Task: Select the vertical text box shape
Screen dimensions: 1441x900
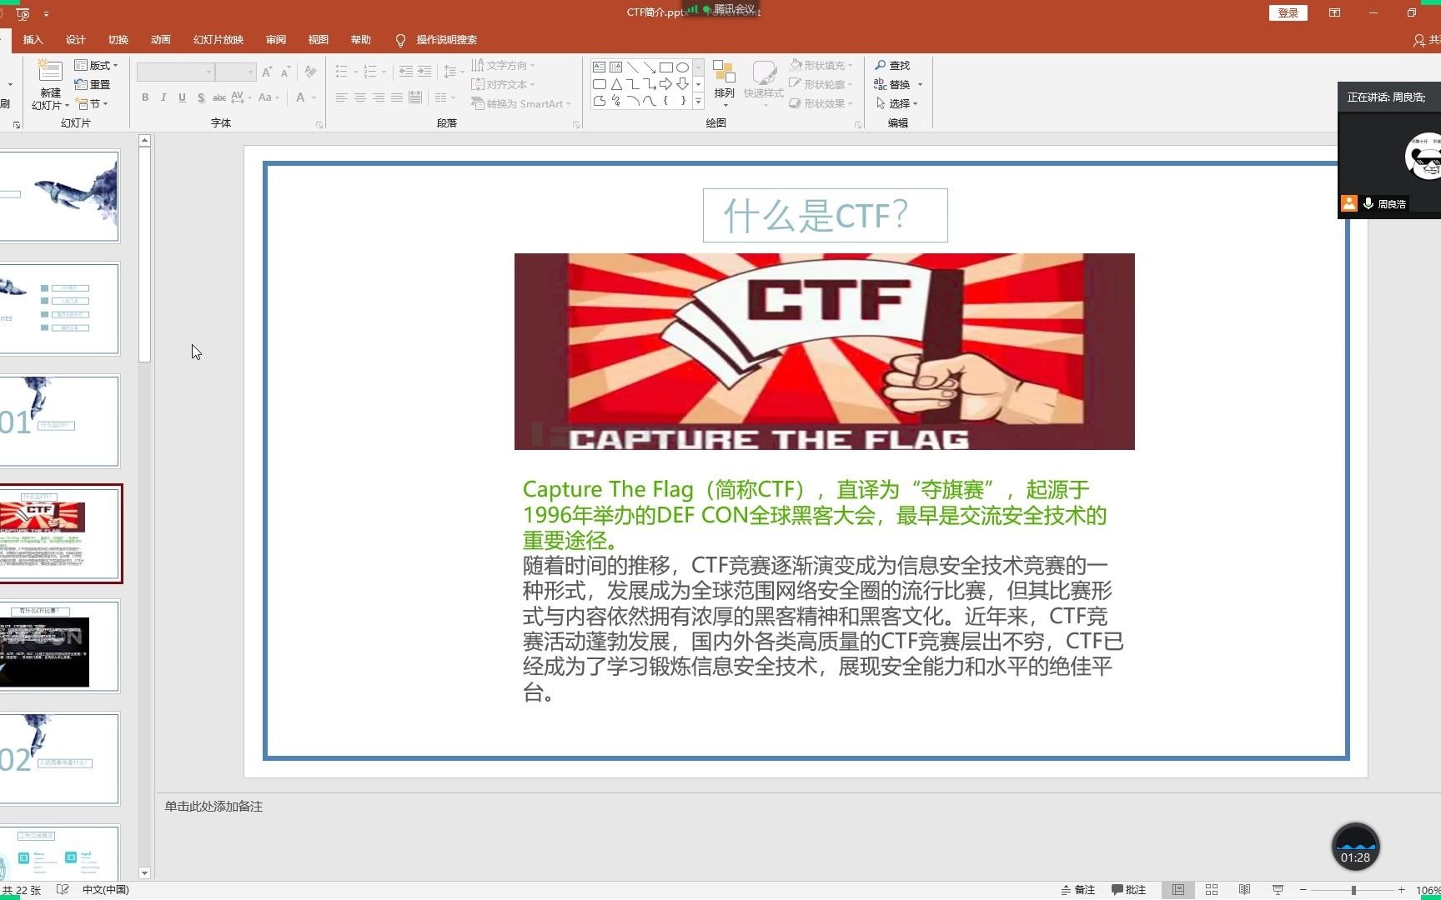Action: [x=615, y=67]
